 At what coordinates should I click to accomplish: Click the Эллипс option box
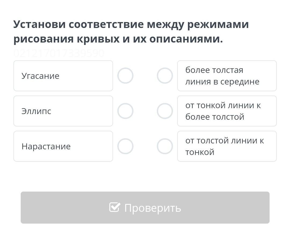click(x=63, y=111)
